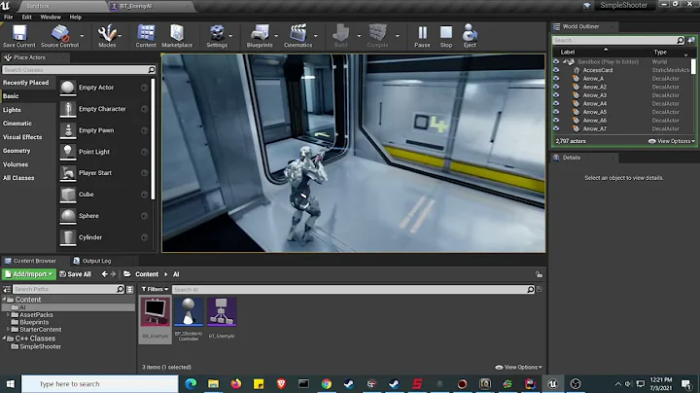Select the Sphere shape item
The image size is (700, 393).
point(104,216)
